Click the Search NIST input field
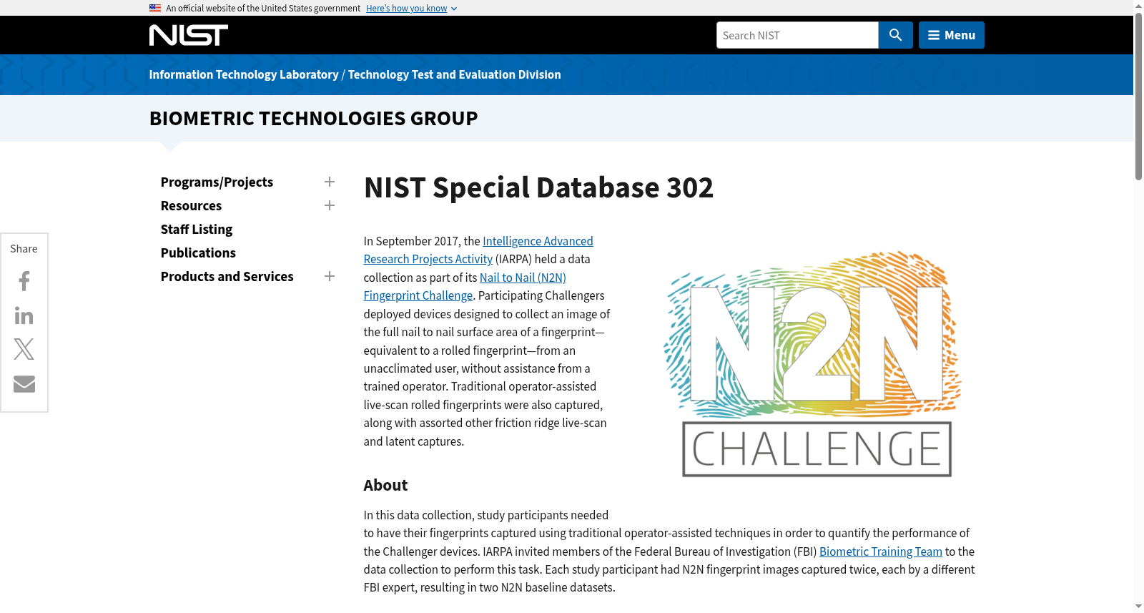The image size is (1144, 613). [797, 35]
